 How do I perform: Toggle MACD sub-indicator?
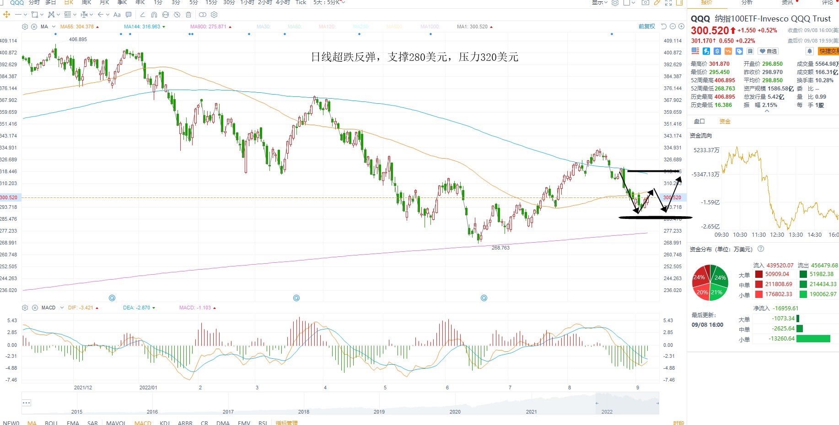[143, 423]
